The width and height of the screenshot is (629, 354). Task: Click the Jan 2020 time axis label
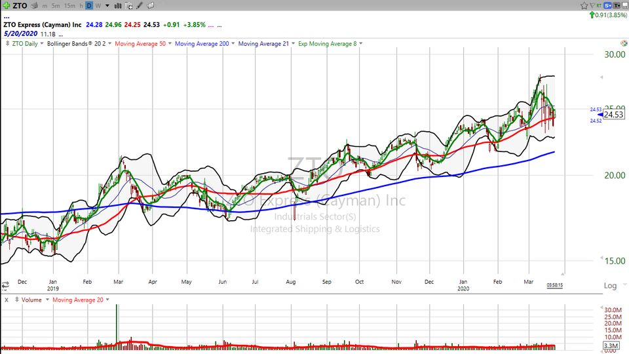tap(463, 285)
